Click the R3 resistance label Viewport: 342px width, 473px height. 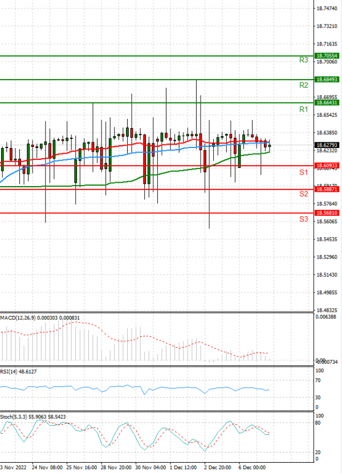point(303,60)
